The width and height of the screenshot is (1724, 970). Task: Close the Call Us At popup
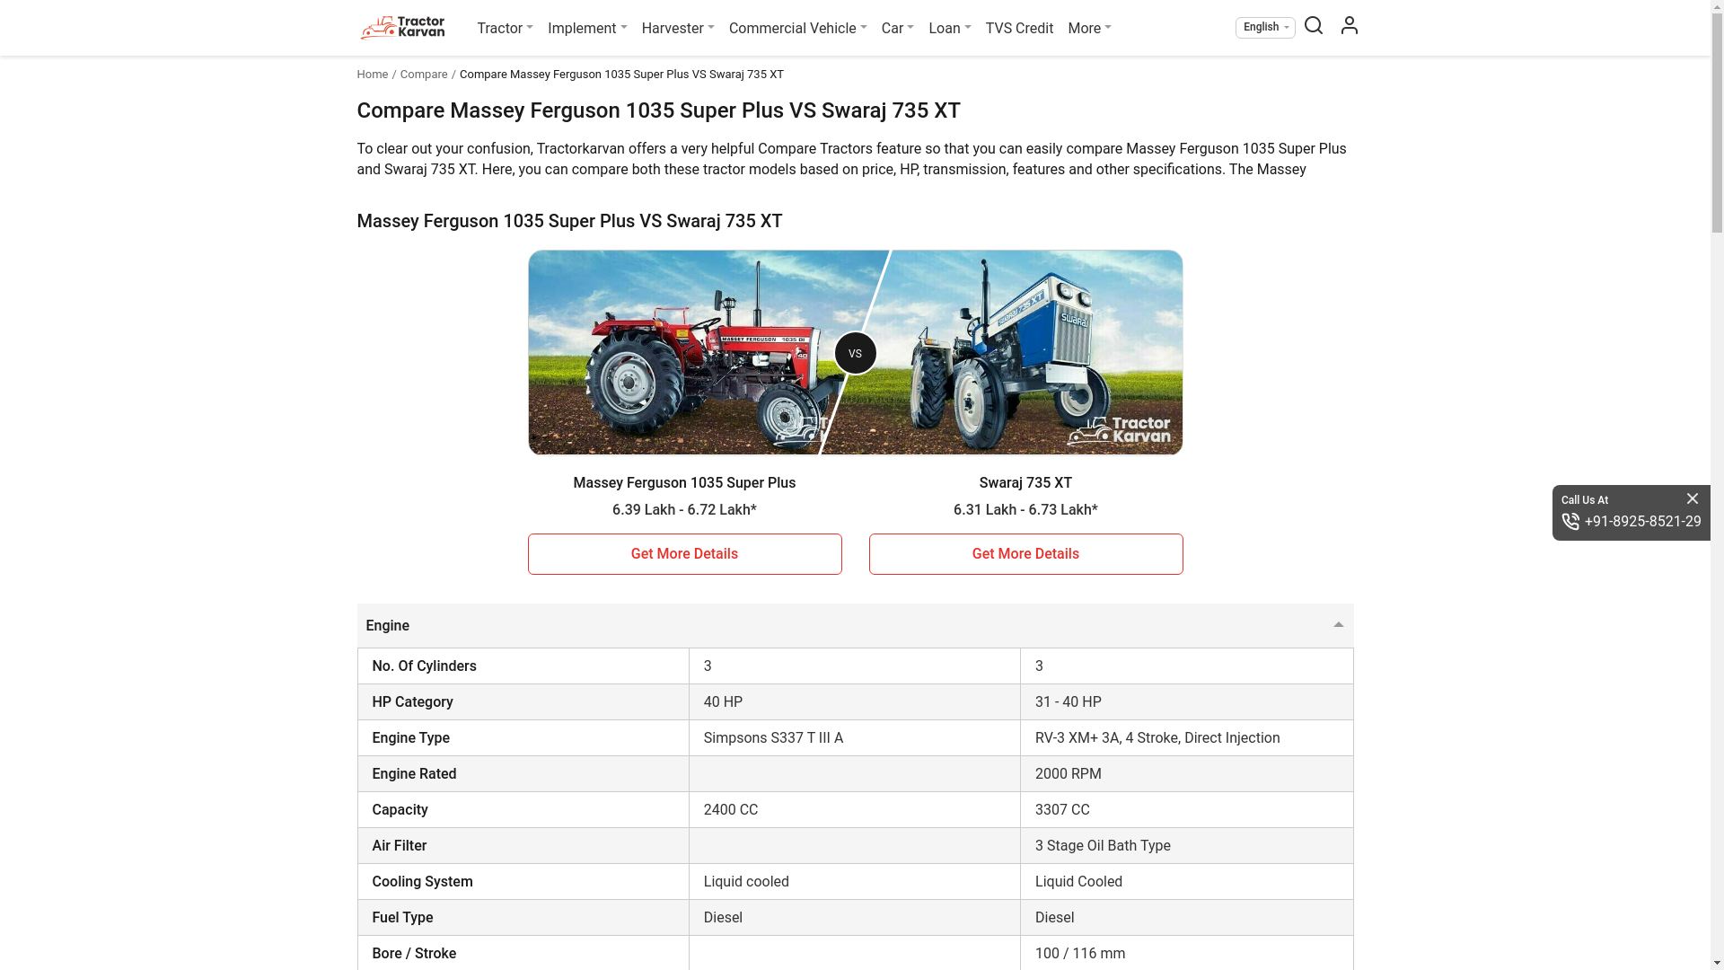tap(1693, 498)
